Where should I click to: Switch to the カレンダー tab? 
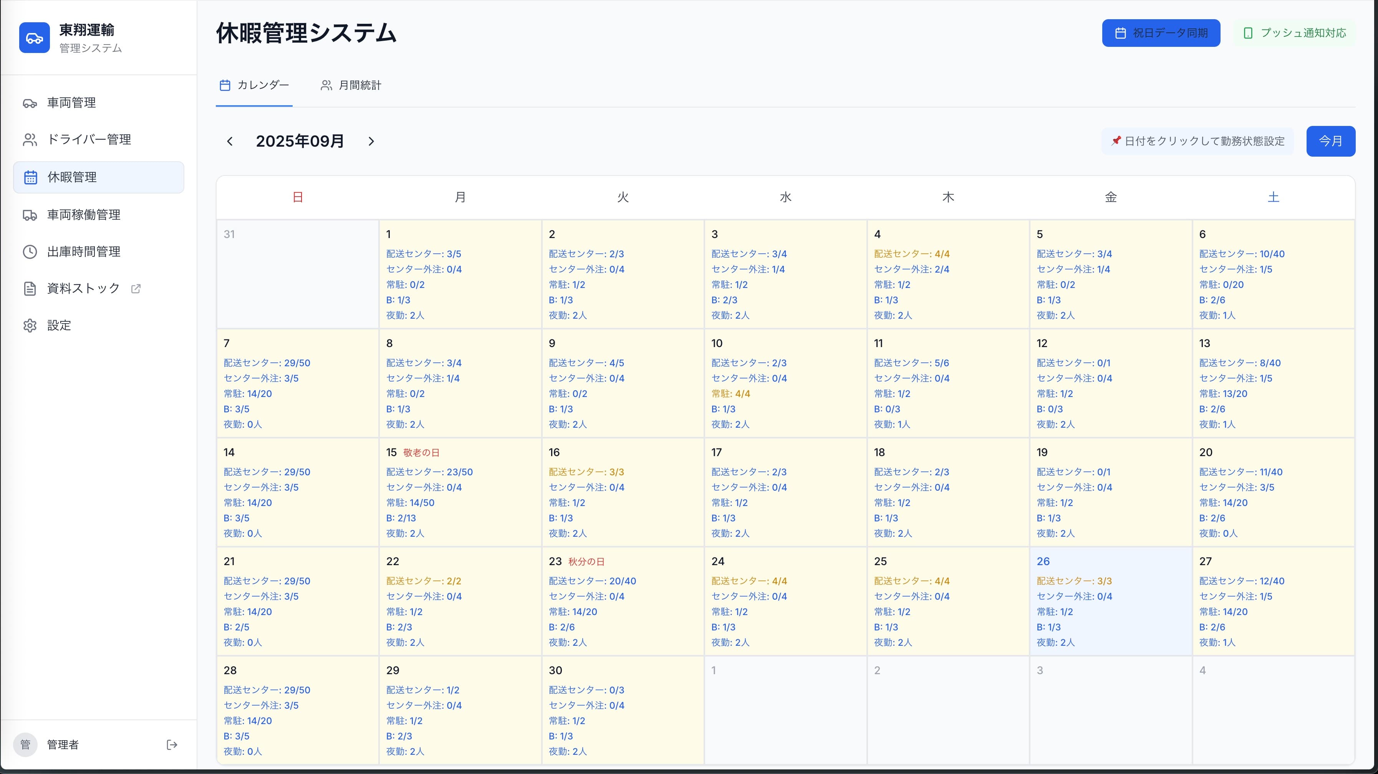(x=254, y=85)
